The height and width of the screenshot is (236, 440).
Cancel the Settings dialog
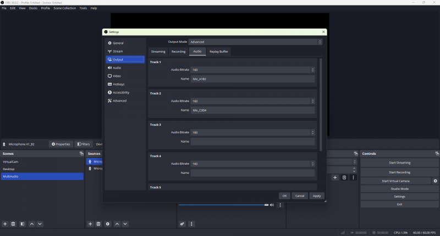(x=300, y=196)
